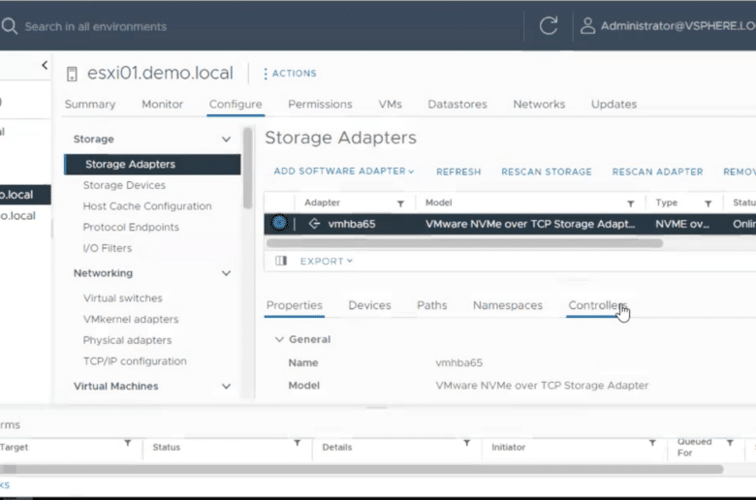Open the column chooser icon beside EXPORT
The image size is (756, 500).
pyautogui.click(x=281, y=261)
